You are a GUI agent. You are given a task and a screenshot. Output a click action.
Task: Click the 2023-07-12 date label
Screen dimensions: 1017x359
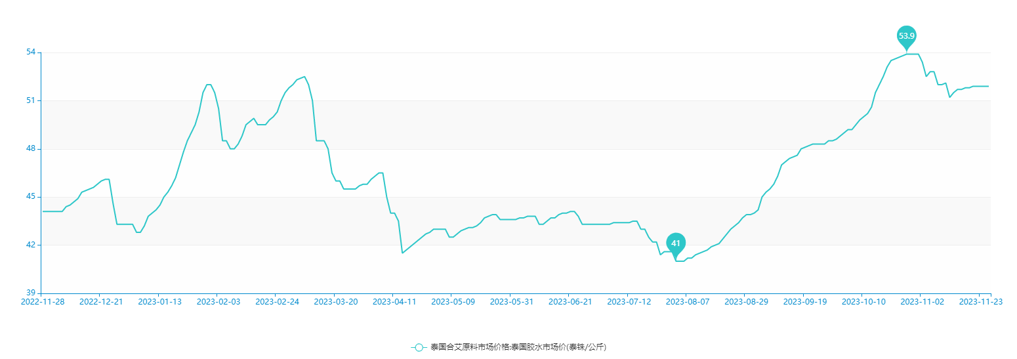[629, 302]
